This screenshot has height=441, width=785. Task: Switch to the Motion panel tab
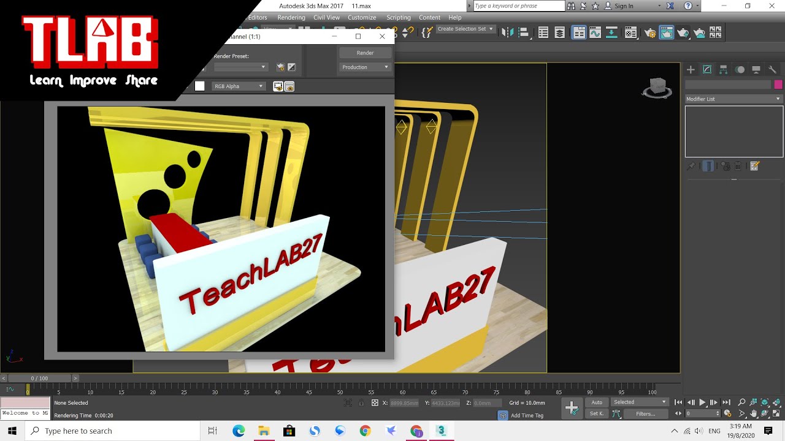pyautogui.click(x=740, y=70)
